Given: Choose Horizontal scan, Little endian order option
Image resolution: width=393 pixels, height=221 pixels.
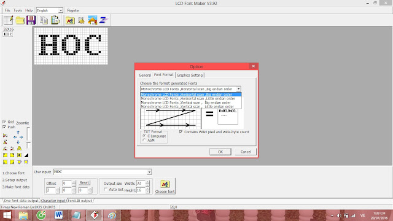Looking at the screenshot, I should click(191, 98).
